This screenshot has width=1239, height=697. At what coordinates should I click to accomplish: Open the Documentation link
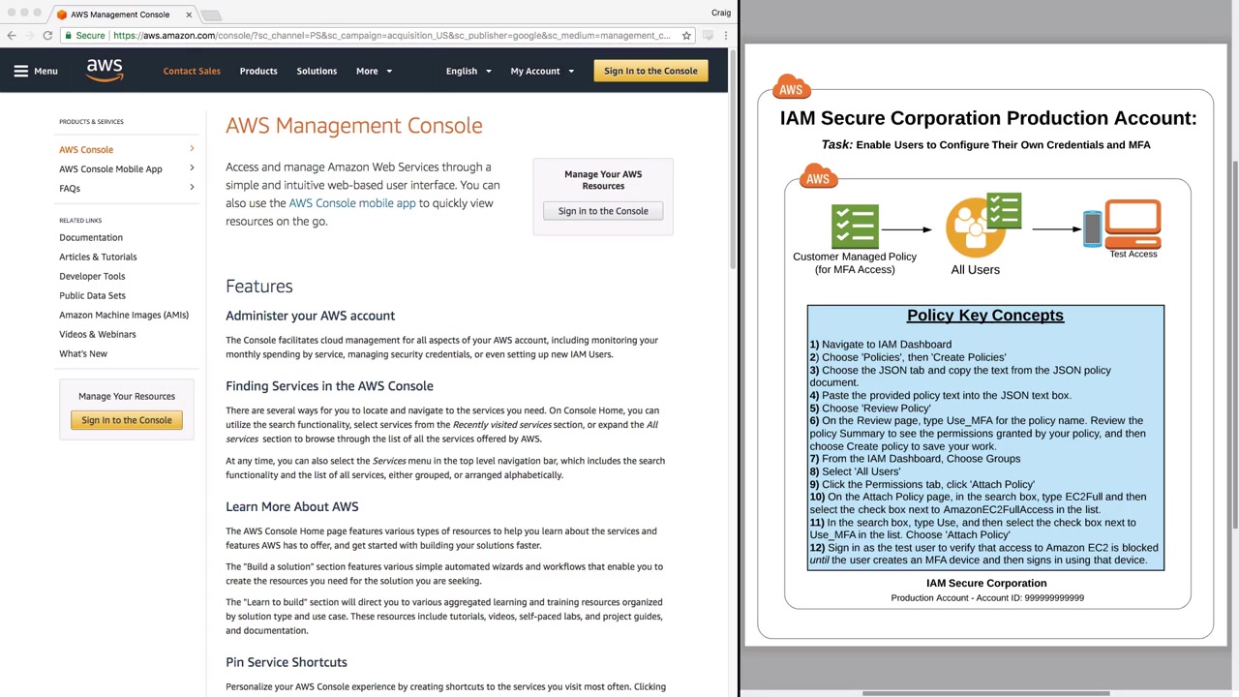pyautogui.click(x=91, y=237)
